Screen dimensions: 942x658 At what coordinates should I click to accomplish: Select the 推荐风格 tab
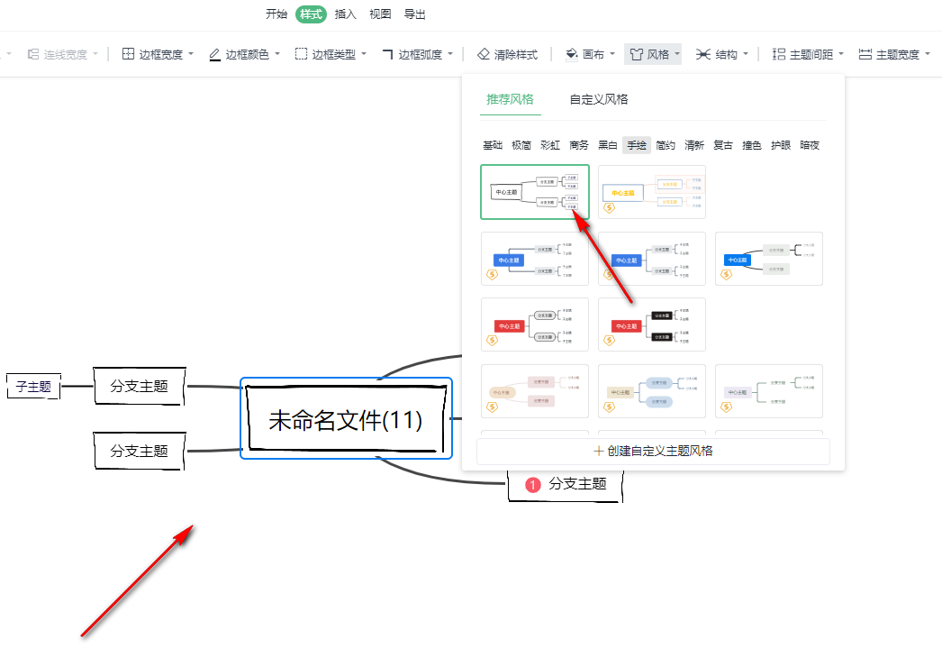coord(510,99)
